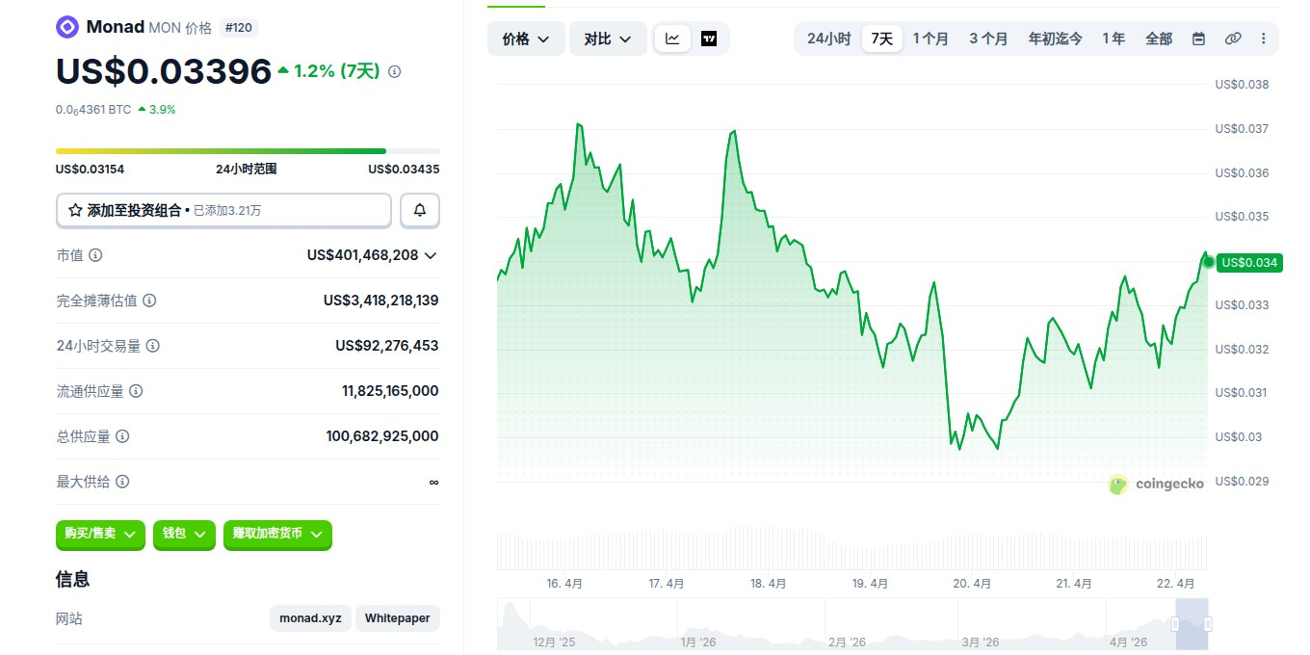Screen dimensions: 1310x655
Task: Click the US$0.034 current price label
Action: point(1249,262)
